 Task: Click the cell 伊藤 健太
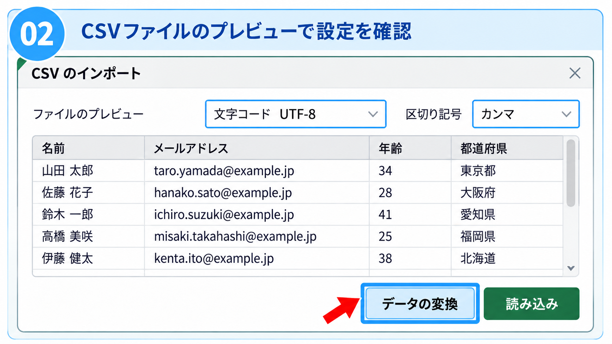(x=88, y=258)
